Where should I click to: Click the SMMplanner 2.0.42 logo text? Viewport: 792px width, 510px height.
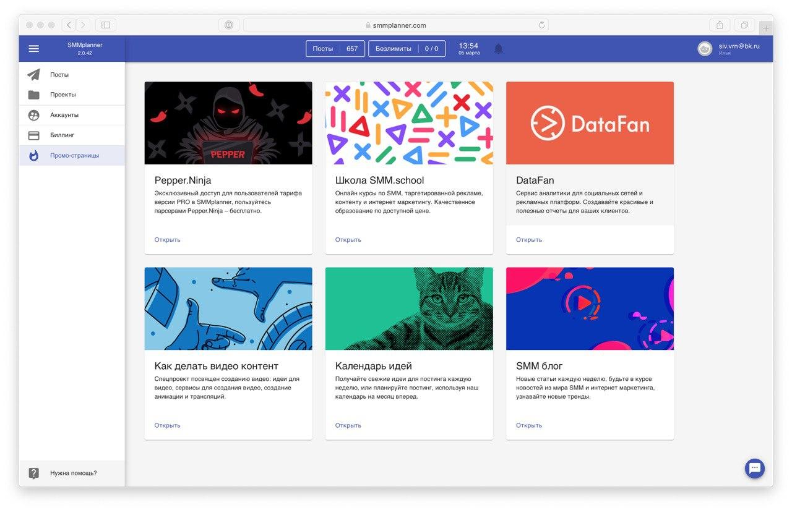(85, 49)
